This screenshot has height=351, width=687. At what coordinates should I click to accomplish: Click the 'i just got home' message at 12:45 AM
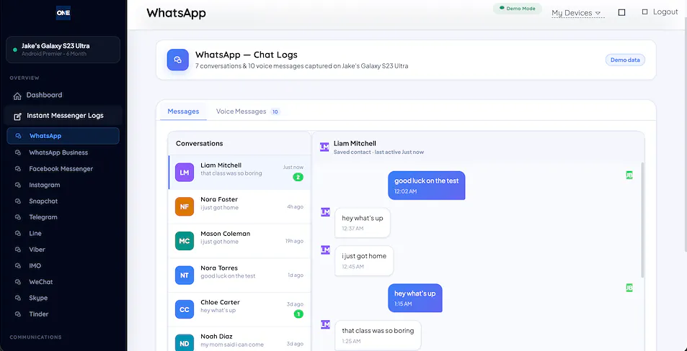click(364, 260)
